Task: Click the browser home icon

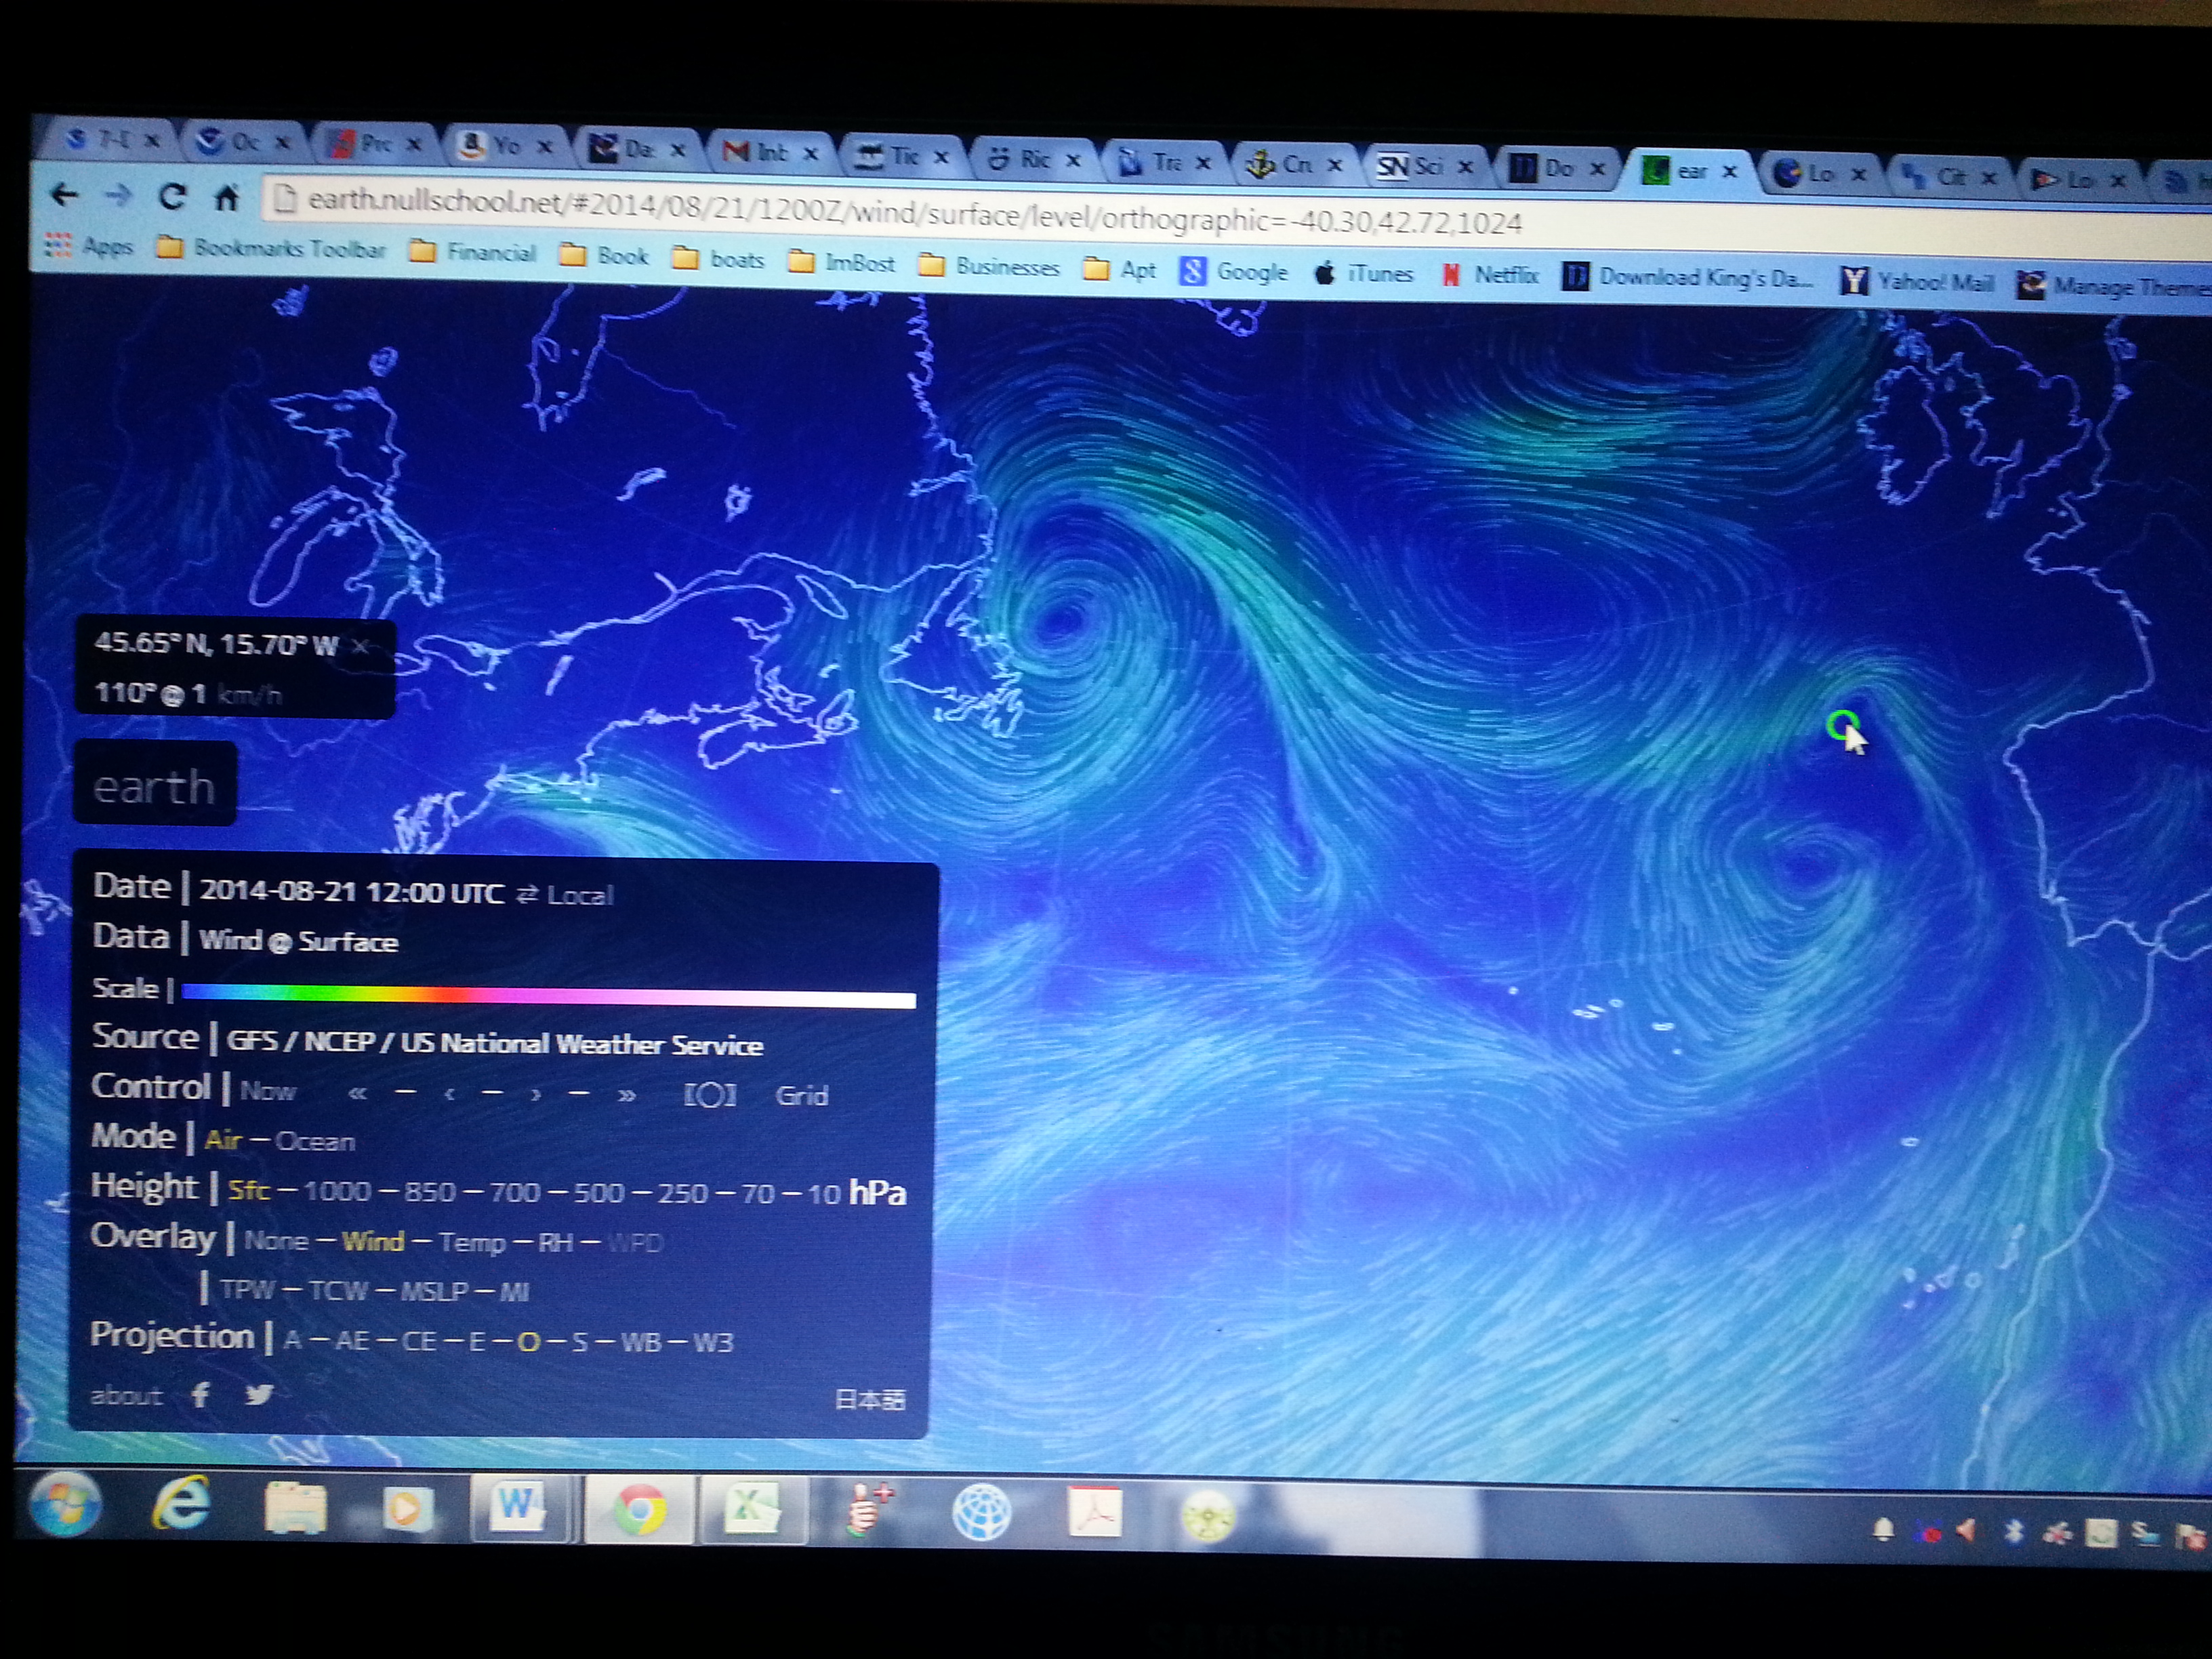Action: tap(227, 198)
